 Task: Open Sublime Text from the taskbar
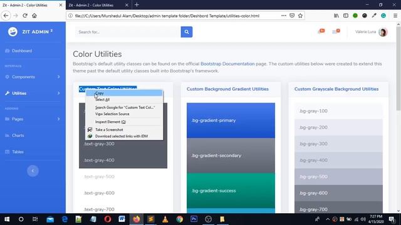[x=151, y=219]
